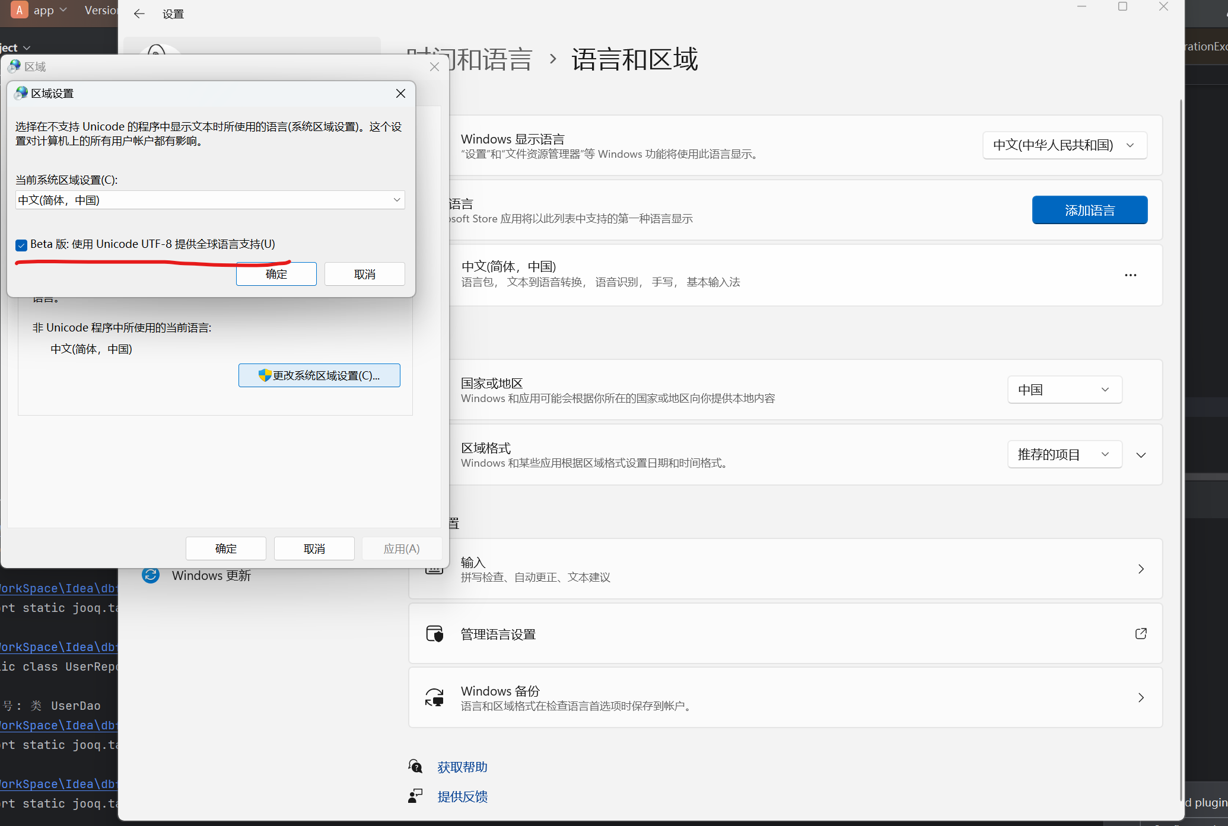The height and width of the screenshot is (826, 1228).
Task: Click the 管理语言设置 shield icon
Action: (x=435, y=633)
